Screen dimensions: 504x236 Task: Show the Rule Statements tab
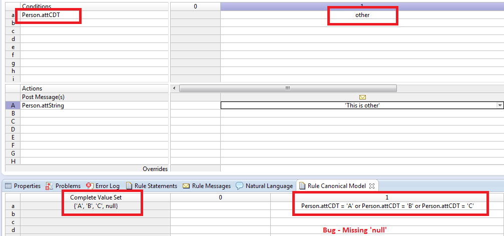(152, 186)
